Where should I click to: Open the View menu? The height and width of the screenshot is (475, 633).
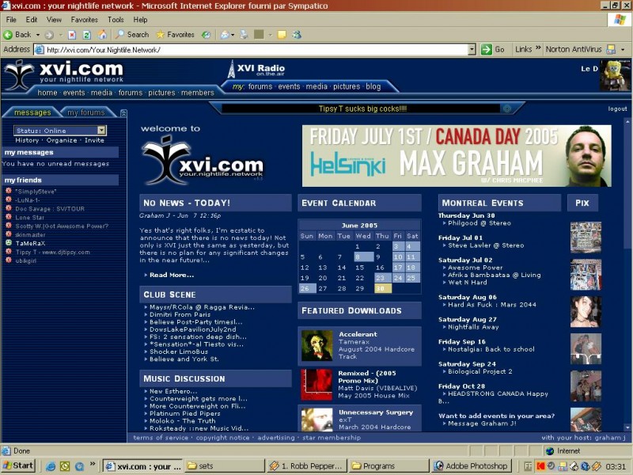54,19
